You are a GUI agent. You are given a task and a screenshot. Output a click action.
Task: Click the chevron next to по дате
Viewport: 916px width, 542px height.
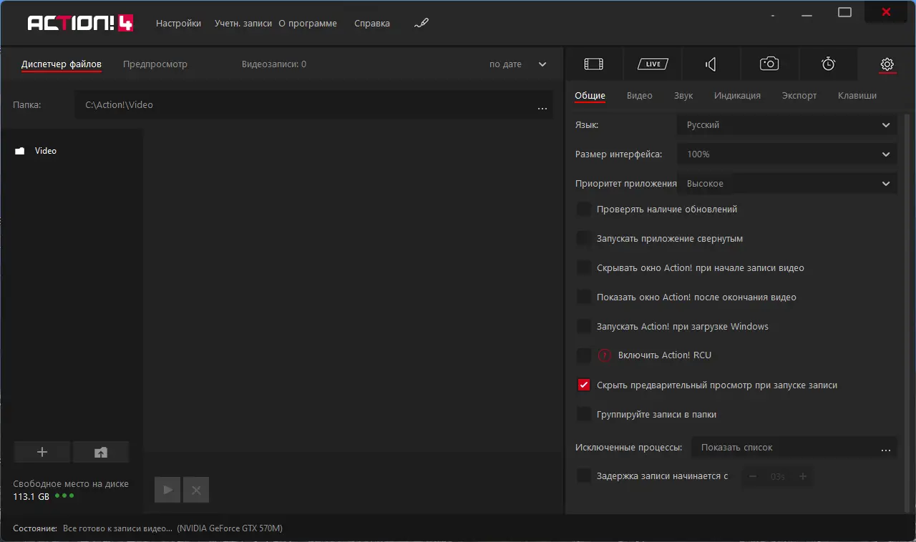pyautogui.click(x=542, y=64)
